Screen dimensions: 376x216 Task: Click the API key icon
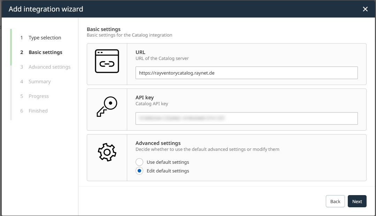coord(107,107)
